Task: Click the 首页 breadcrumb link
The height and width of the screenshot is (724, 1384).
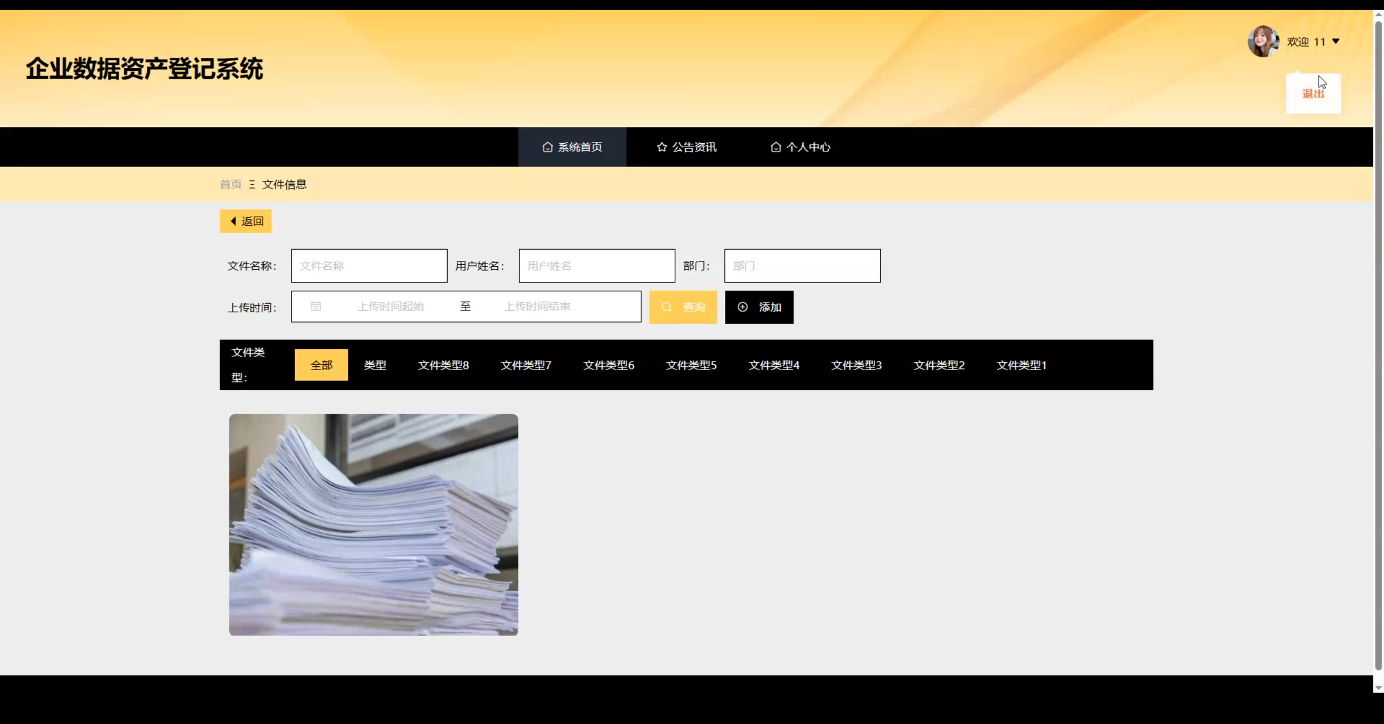Action: (230, 184)
